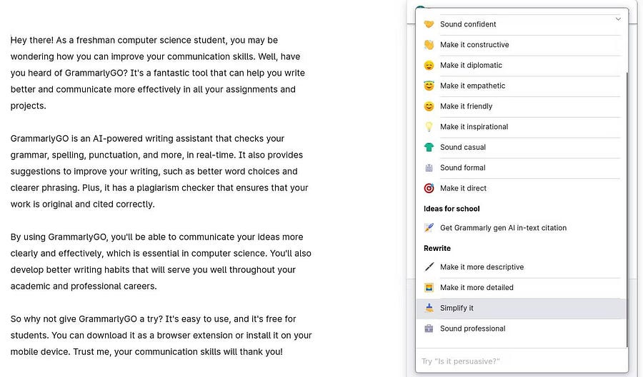Choose Make it more detailed option

(x=477, y=288)
